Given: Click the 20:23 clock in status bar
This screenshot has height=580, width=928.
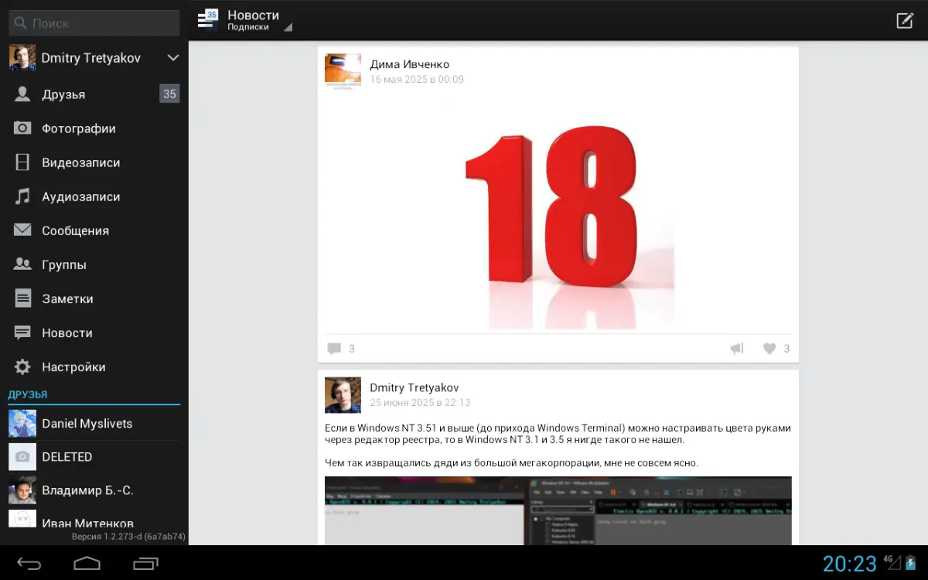Looking at the screenshot, I should pos(850,564).
